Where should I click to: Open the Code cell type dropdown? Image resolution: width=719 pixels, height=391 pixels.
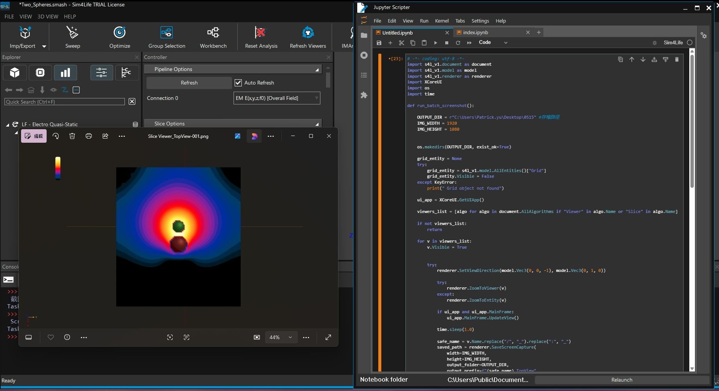click(x=493, y=42)
